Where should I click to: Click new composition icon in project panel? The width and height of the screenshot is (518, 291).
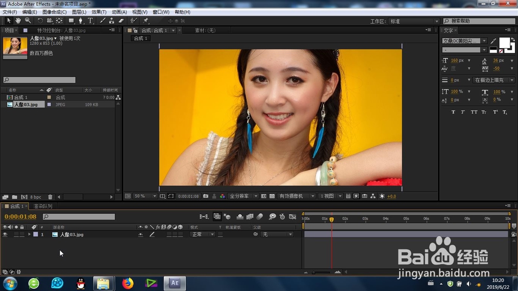[24, 197]
